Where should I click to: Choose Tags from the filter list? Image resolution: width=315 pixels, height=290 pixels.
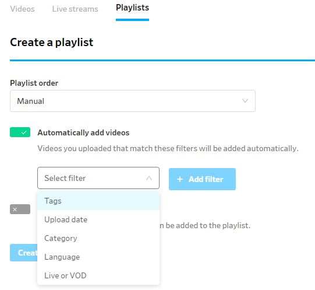coord(98,201)
